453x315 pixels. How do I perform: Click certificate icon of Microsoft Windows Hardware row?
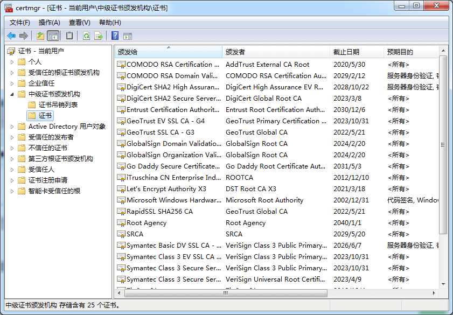coord(121,200)
